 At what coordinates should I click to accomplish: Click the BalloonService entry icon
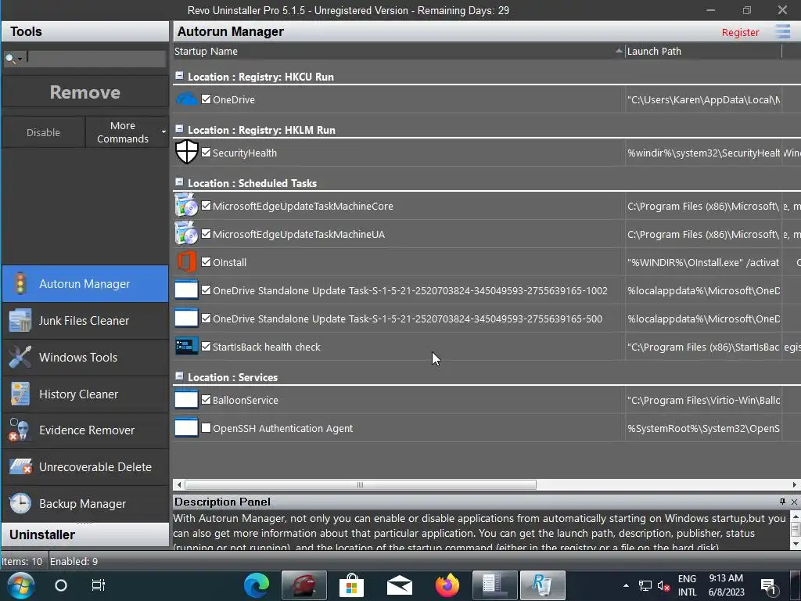coord(186,399)
